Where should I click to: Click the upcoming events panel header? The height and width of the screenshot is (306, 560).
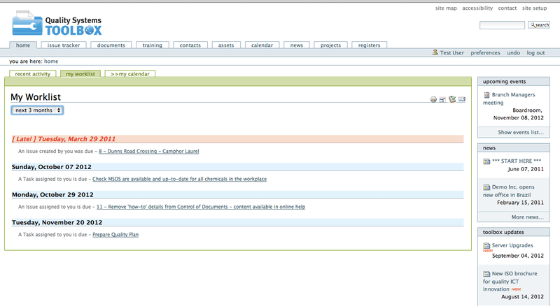[x=514, y=82]
